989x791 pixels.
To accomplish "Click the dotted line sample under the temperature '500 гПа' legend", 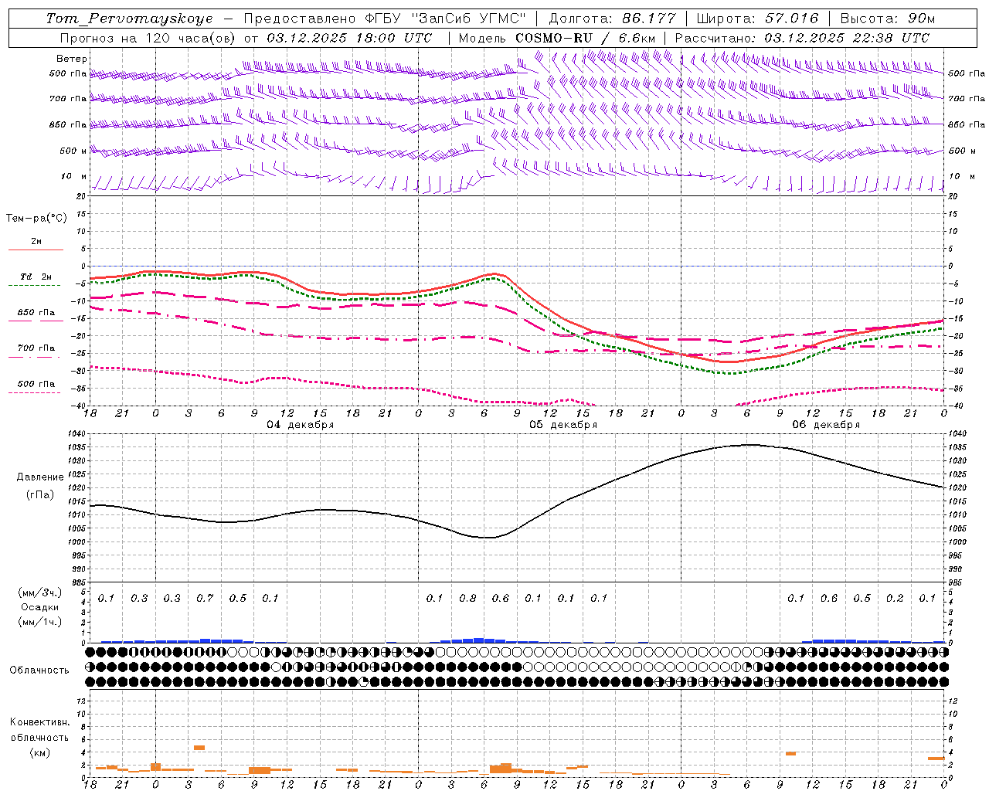I will [x=34, y=393].
